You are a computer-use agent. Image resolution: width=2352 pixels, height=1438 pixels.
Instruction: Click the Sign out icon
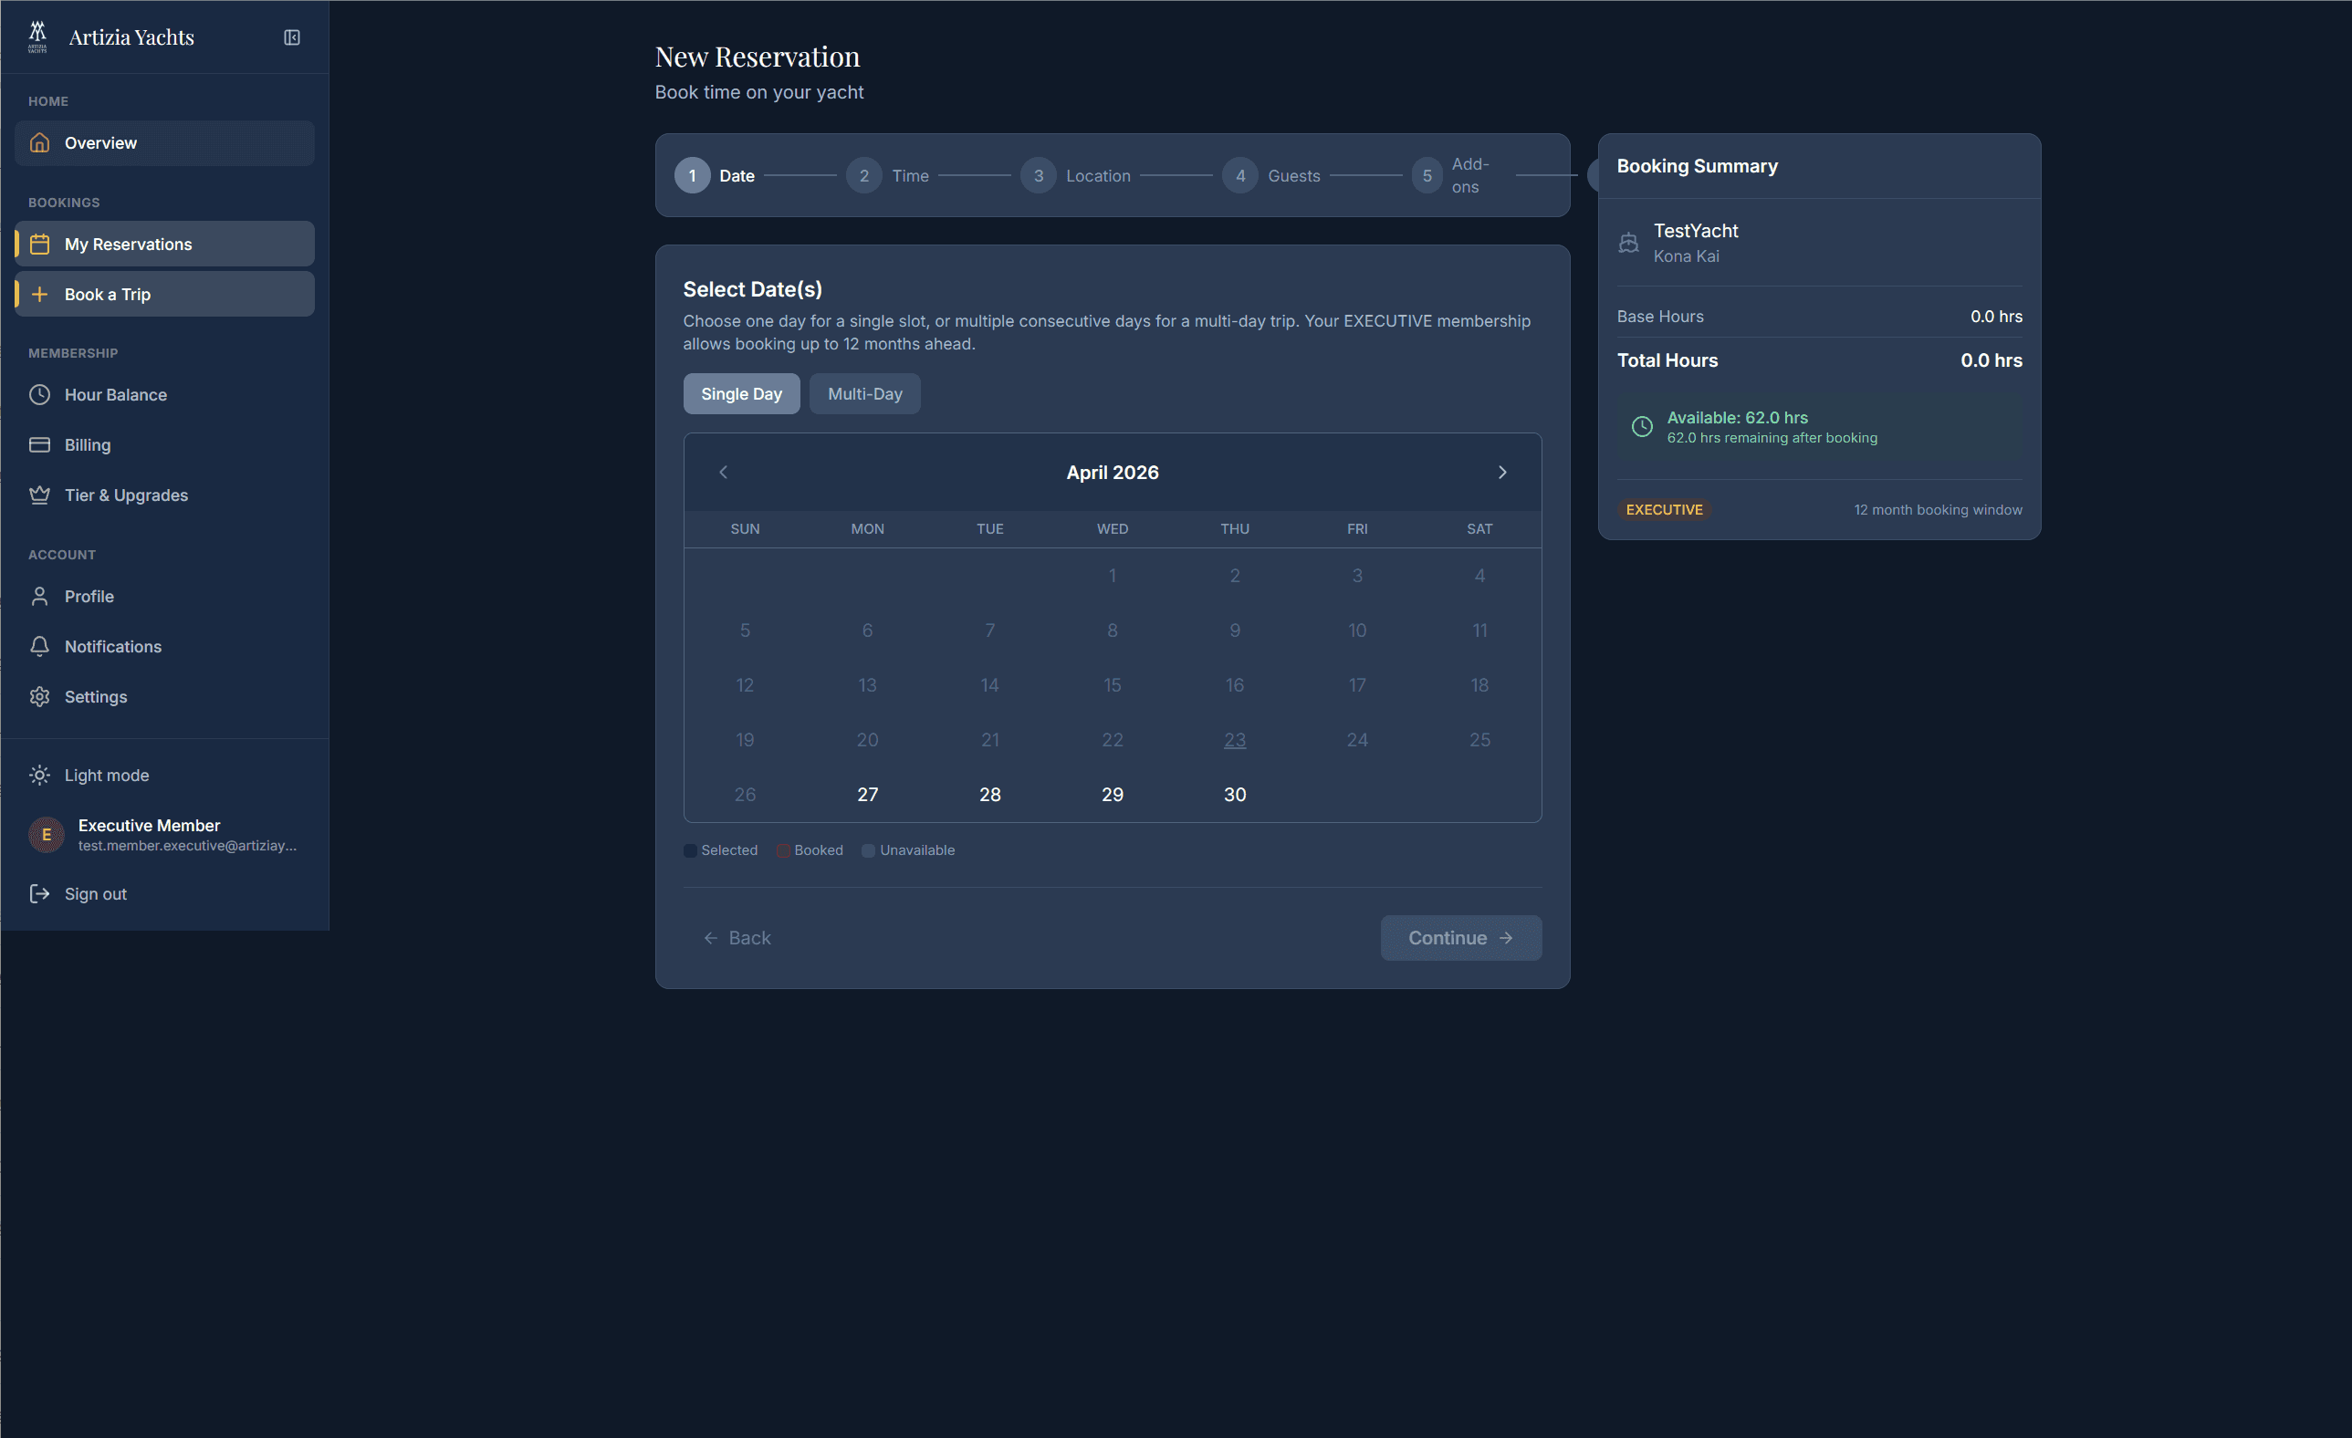39,893
